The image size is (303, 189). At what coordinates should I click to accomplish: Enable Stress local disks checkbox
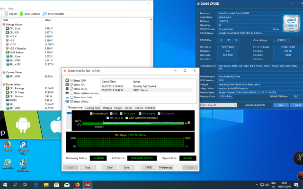(x=72, y=97)
